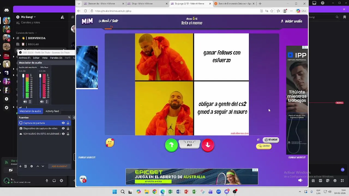Add page to browser favorites star

point(272,11)
